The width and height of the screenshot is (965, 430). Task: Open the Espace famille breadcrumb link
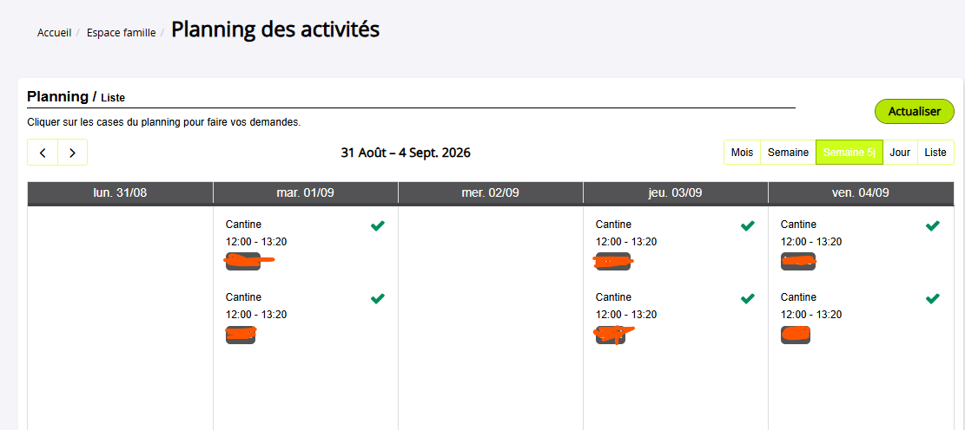click(122, 33)
